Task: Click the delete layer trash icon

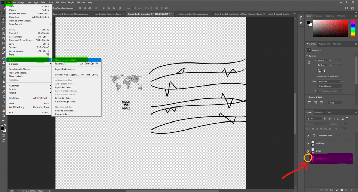Action: (351, 190)
